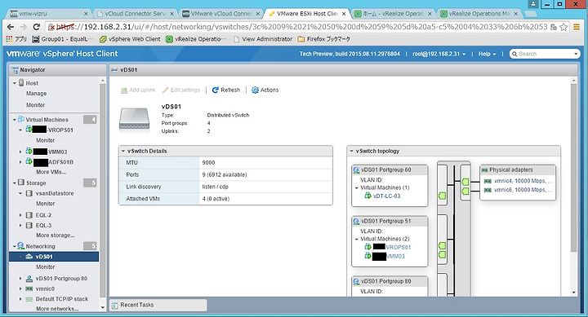The image size is (588, 317).
Task: Click the MTU value 9000
Action: pos(208,163)
